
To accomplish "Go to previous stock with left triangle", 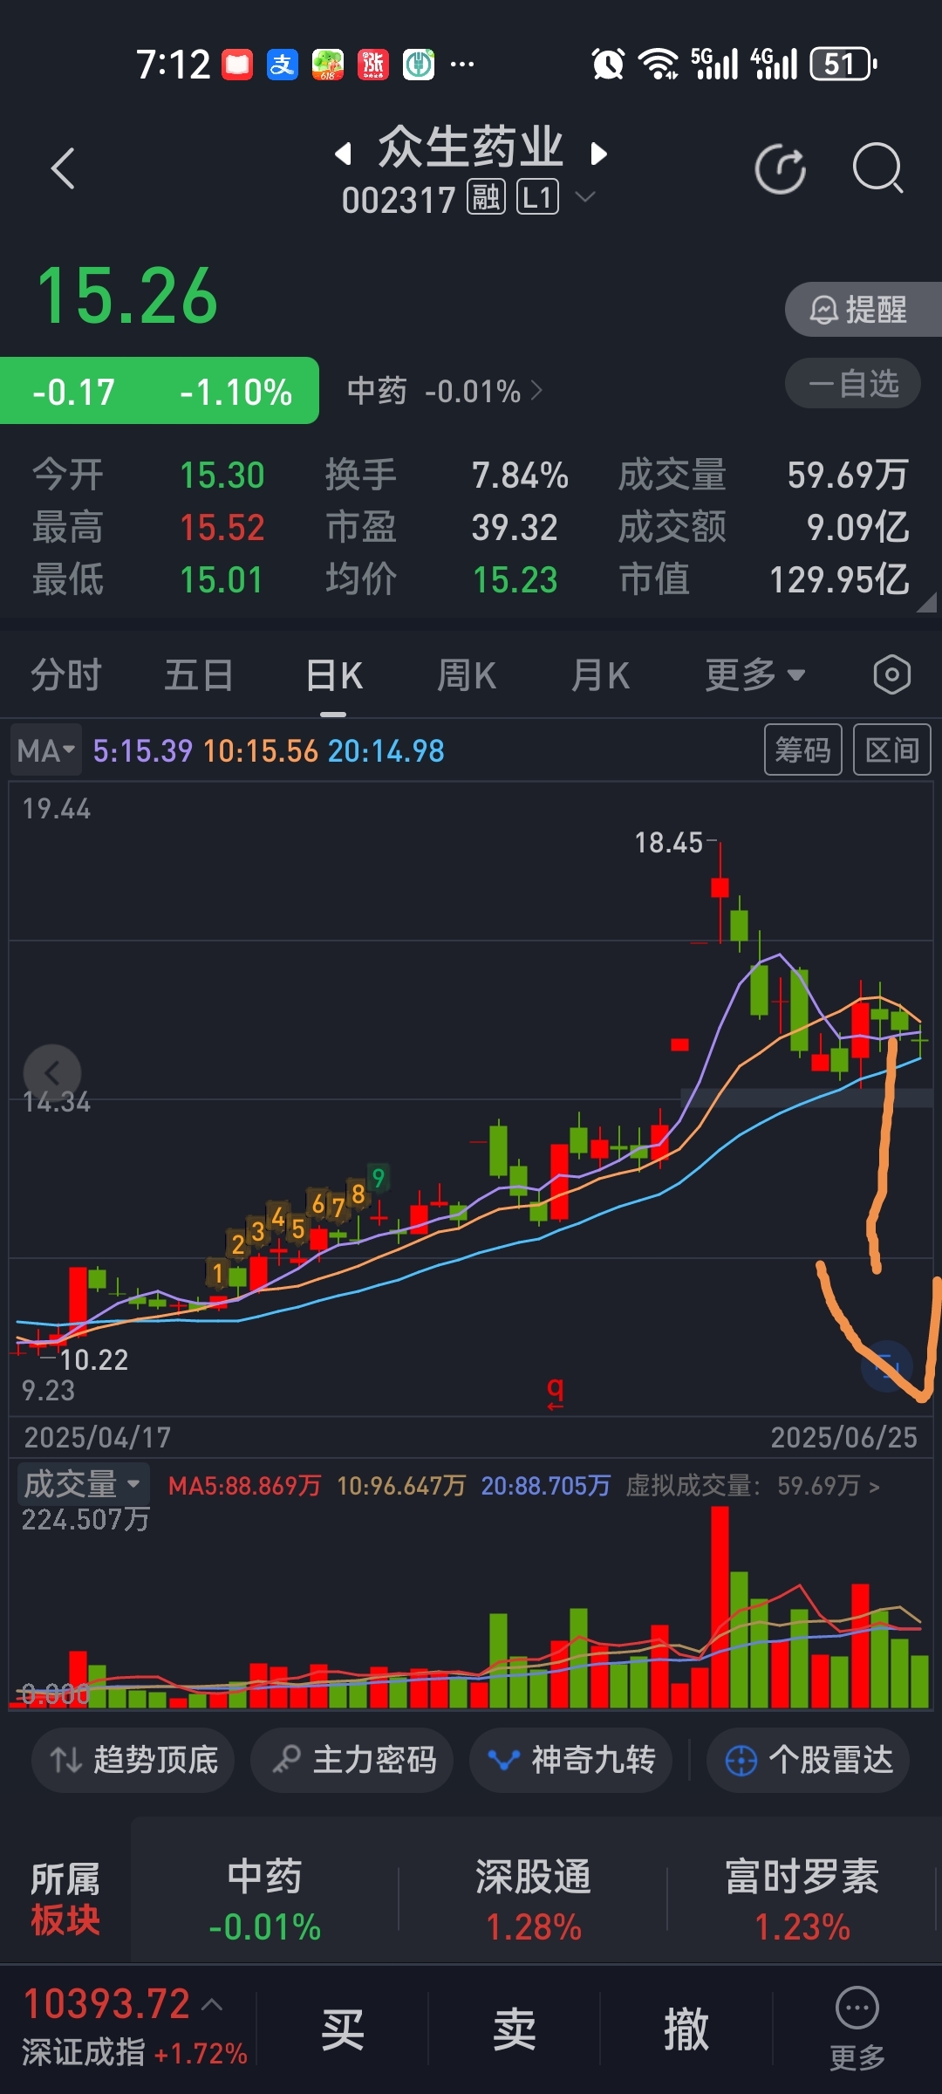I will click(x=344, y=154).
